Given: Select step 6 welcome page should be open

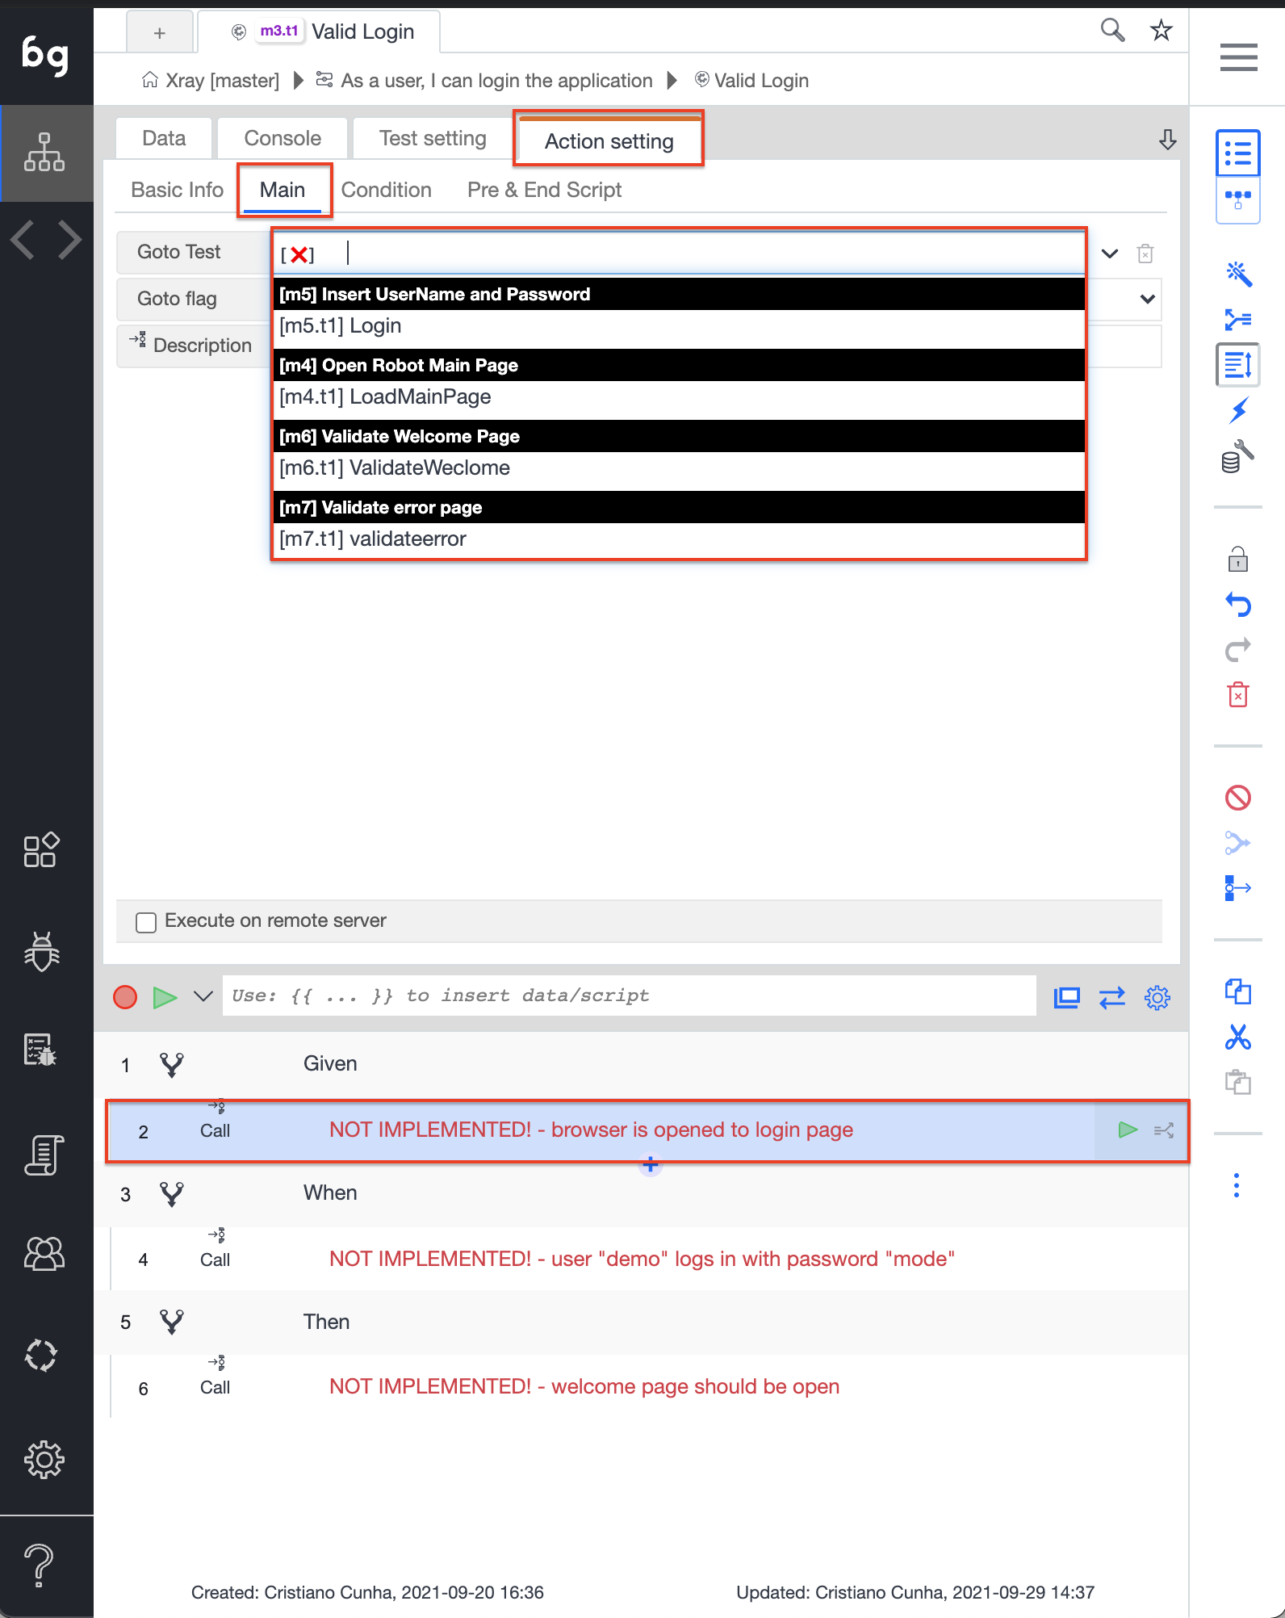Looking at the screenshot, I should tap(649, 1386).
